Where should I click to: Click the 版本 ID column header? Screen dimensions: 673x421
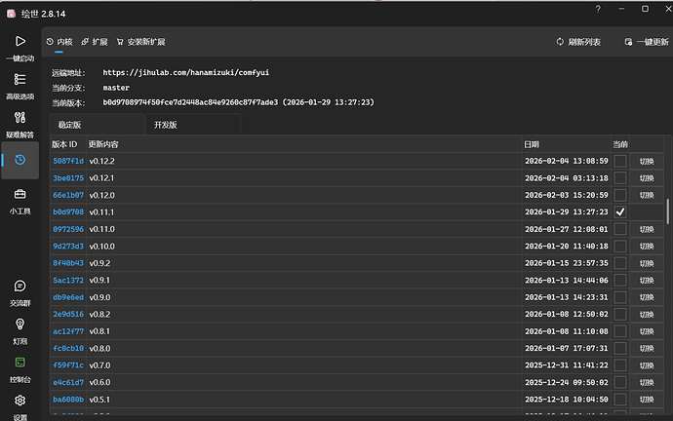coord(68,144)
